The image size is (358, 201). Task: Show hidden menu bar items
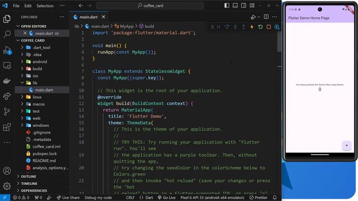click(x=62, y=6)
